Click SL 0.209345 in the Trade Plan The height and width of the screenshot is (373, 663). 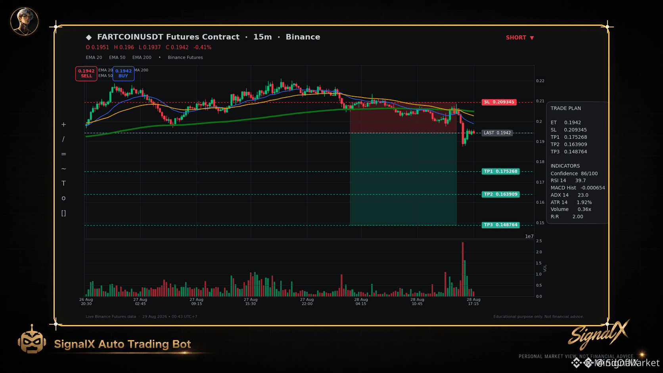click(569, 130)
